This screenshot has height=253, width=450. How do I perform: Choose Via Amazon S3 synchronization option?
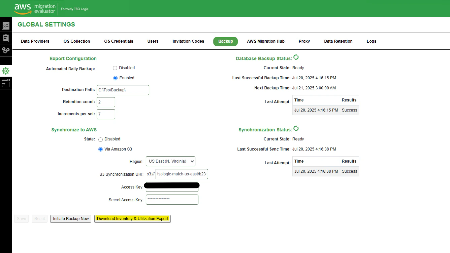pyautogui.click(x=100, y=150)
